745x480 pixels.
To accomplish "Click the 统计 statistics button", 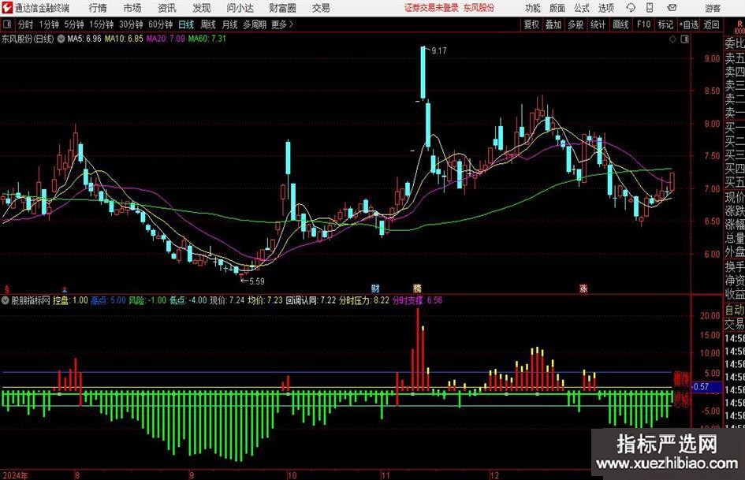I will click(598, 24).
